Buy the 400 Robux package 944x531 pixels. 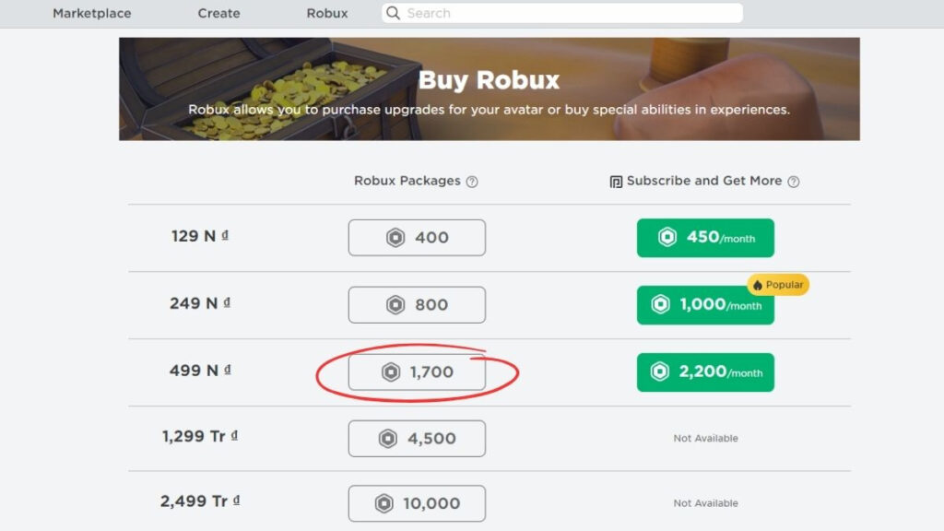point(417,237)
